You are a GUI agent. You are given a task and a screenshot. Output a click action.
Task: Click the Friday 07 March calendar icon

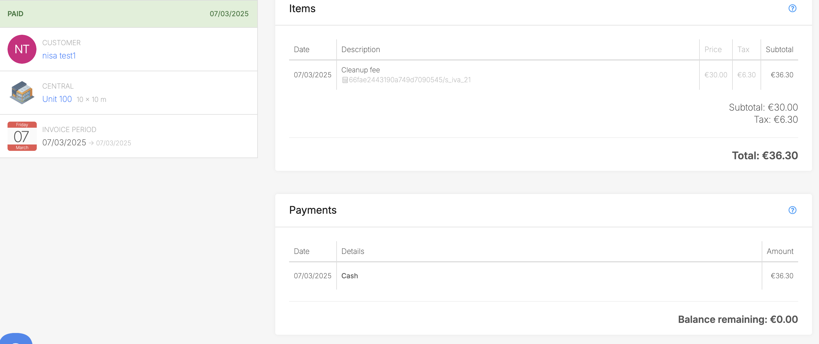(x=22, y=136)
